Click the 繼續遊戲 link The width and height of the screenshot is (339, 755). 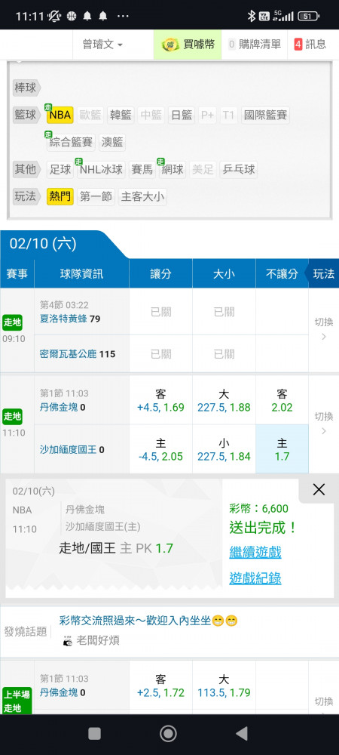point(255,552)
